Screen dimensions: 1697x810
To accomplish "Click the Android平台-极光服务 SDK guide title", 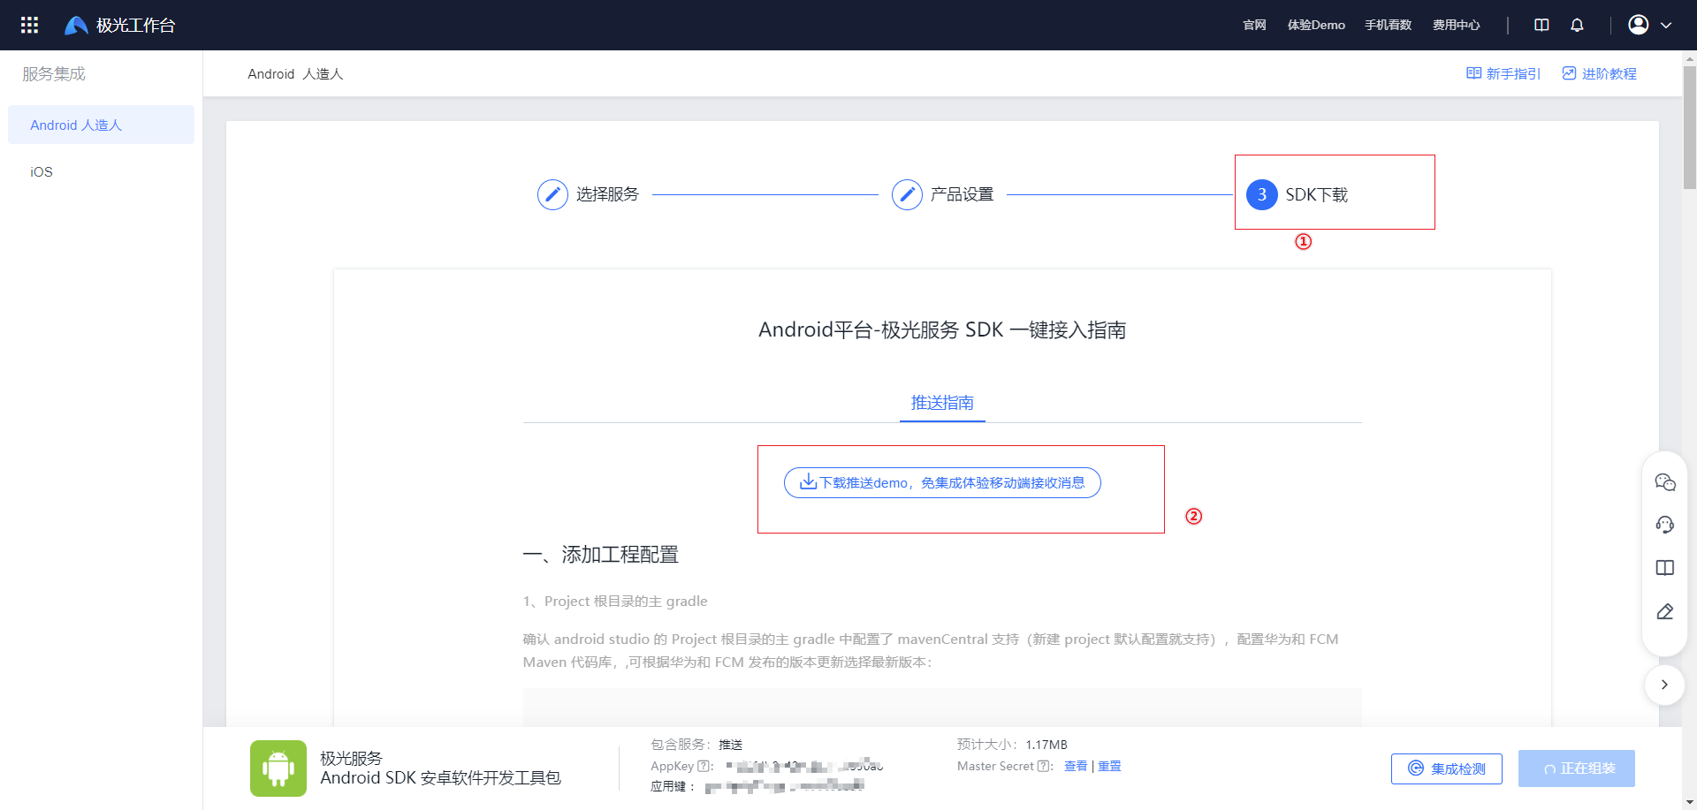I will click(942, 330).
